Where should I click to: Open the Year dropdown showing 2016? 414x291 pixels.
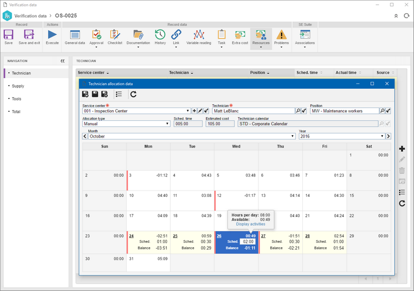(382, 136)
